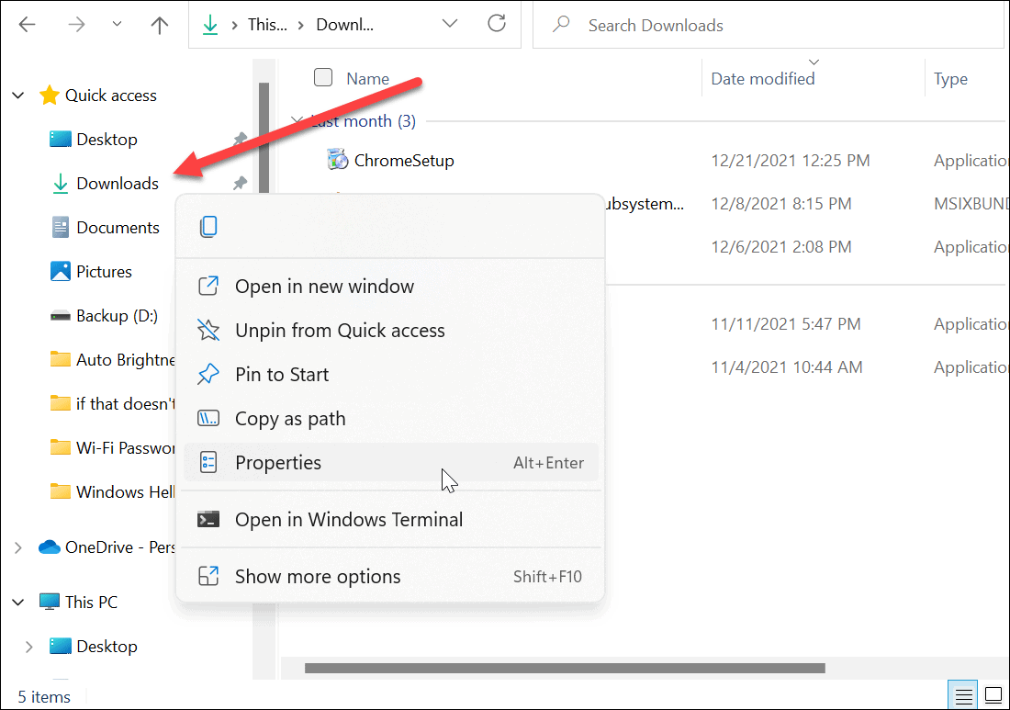Collapse the This PC tree node
Image resolution: width=1010 pixels, height=710 pixels.
[x=18, y=603]
